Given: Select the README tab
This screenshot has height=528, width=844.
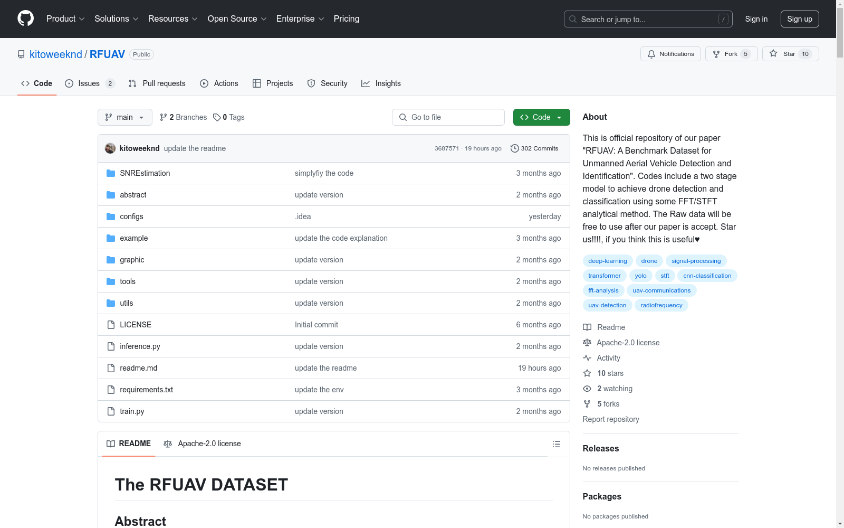Looking at the screenshot, I should pos(129,444).
